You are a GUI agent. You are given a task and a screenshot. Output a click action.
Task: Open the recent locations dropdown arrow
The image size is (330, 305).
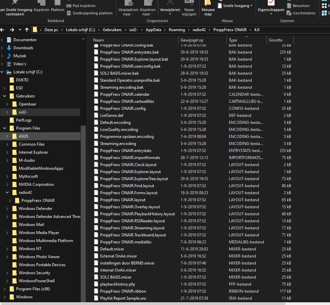click(20, 30)
